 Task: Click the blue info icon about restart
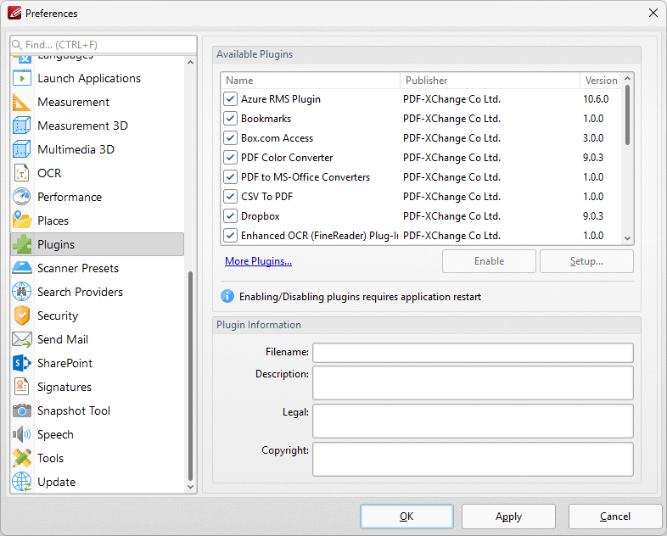(227, 296)
